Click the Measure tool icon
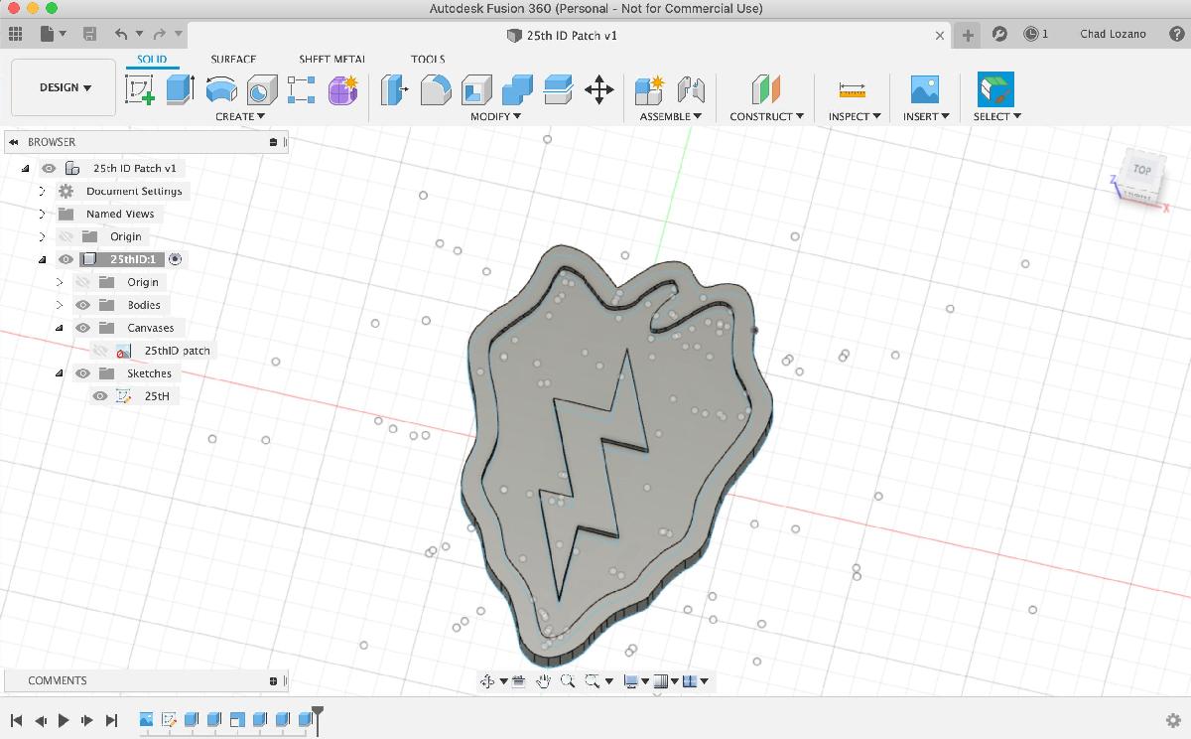This screenshot has width=1191, height=739. pyautogui.click(x=852, y=90)
